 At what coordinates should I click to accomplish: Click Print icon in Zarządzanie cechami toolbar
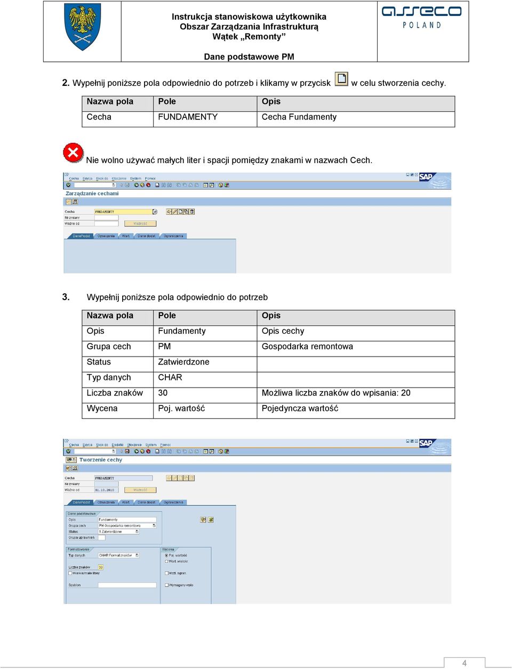click(x=157, y=185)
